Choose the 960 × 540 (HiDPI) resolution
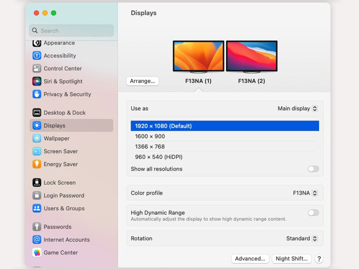Viewport: 359px width, 269px height. [159, 157]
